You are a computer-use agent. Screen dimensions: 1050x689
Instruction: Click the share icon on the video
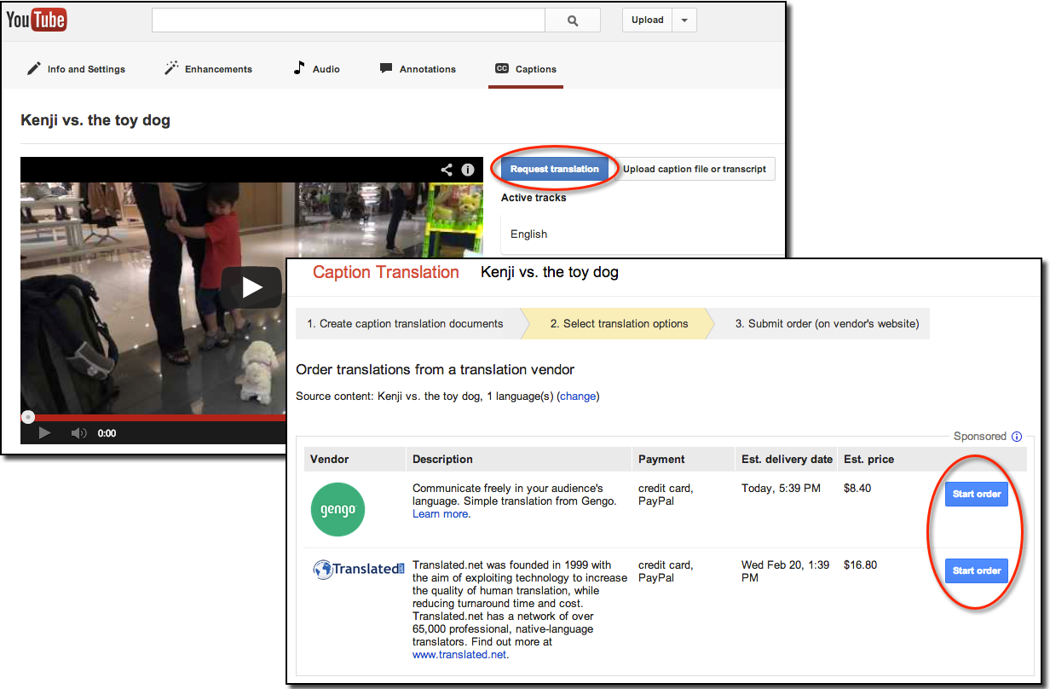click(447, 170)
